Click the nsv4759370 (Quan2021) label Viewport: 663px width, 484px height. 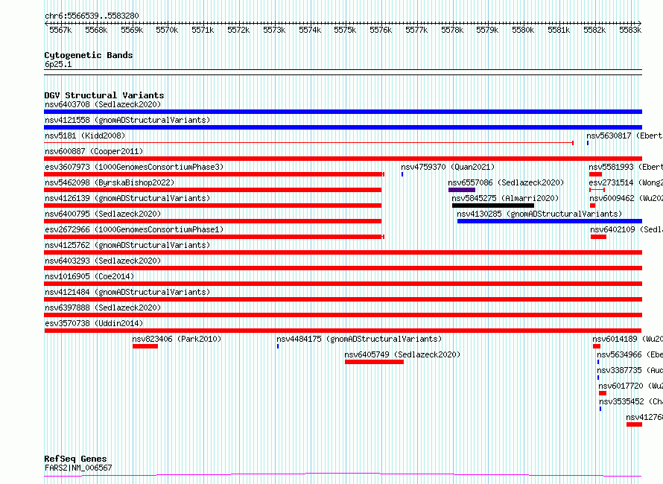[448, 167]
